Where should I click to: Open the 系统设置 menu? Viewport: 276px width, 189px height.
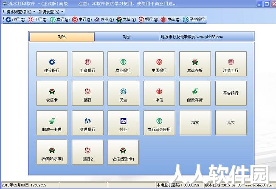click(x=51, y=12)
